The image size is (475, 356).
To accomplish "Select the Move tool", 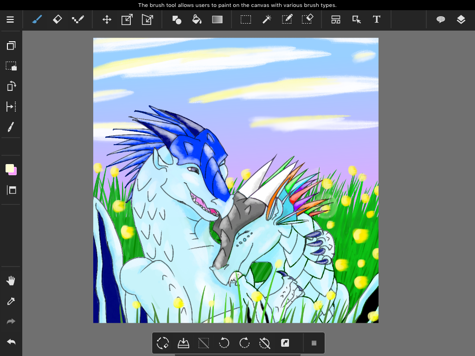I will point(107,19).
